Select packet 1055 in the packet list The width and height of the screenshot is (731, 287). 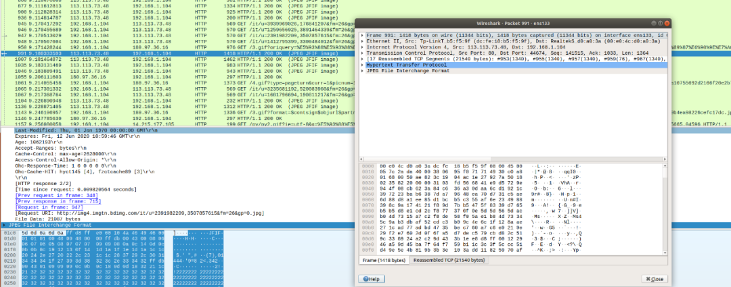coord(177,76)
